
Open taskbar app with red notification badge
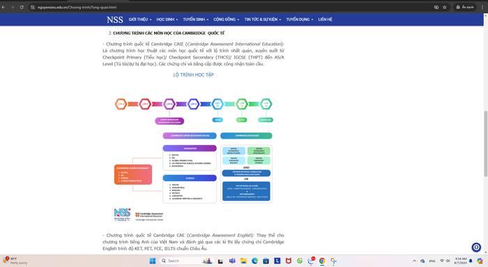coord(311,261)
